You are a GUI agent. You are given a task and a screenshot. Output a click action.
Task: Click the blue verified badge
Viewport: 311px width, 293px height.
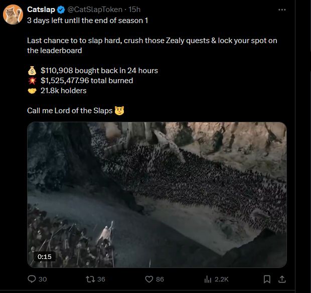[61, 10]
